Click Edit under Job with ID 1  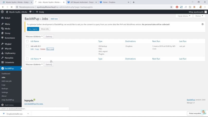(x=32, y=49)
